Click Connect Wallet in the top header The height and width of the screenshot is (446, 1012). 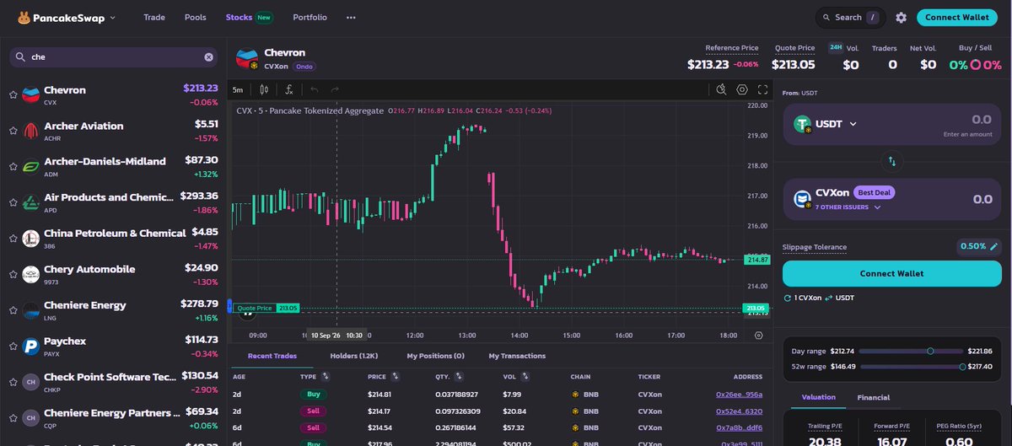[x=956, y=17]
